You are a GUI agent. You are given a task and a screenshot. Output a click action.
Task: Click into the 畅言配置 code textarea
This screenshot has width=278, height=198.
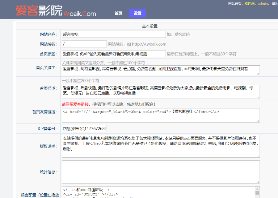158,192
